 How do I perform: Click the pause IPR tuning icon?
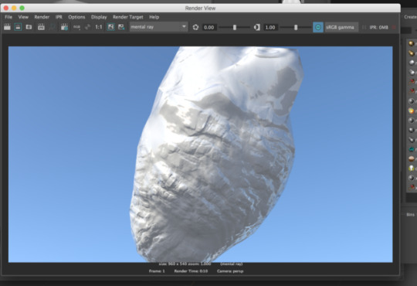(x=364, y=27)
